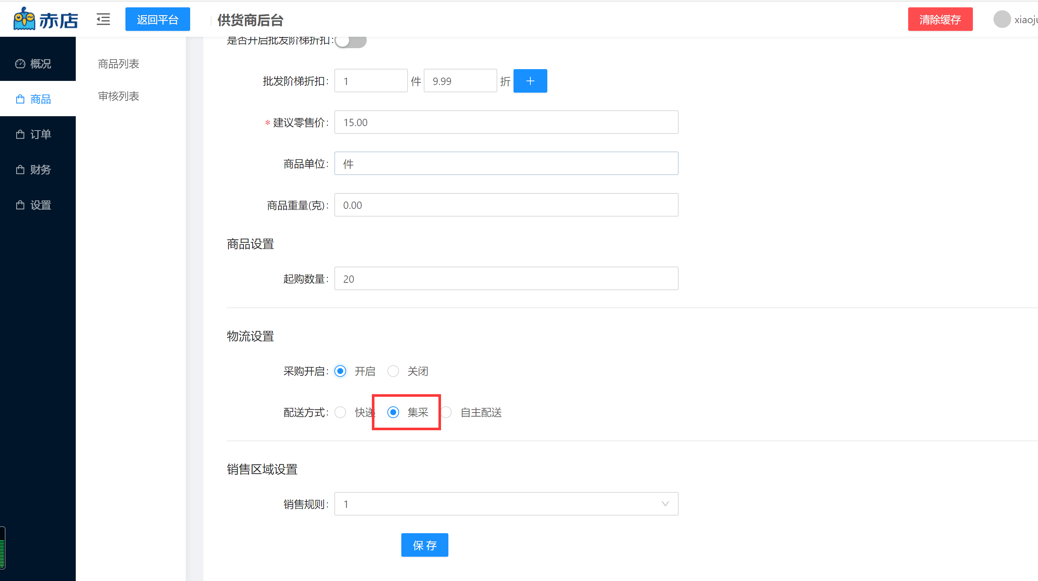Click the 批发阶梯折扣 quantity field

371,81
